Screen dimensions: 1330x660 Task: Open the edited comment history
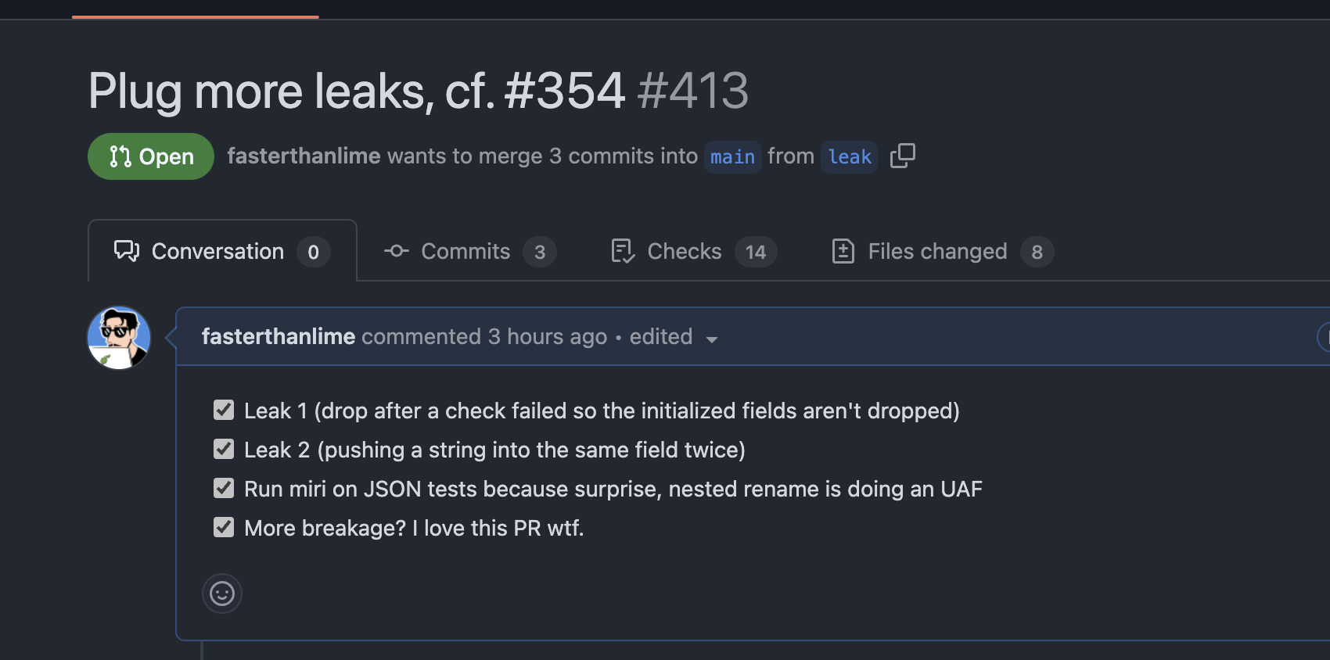coord(661,337)
